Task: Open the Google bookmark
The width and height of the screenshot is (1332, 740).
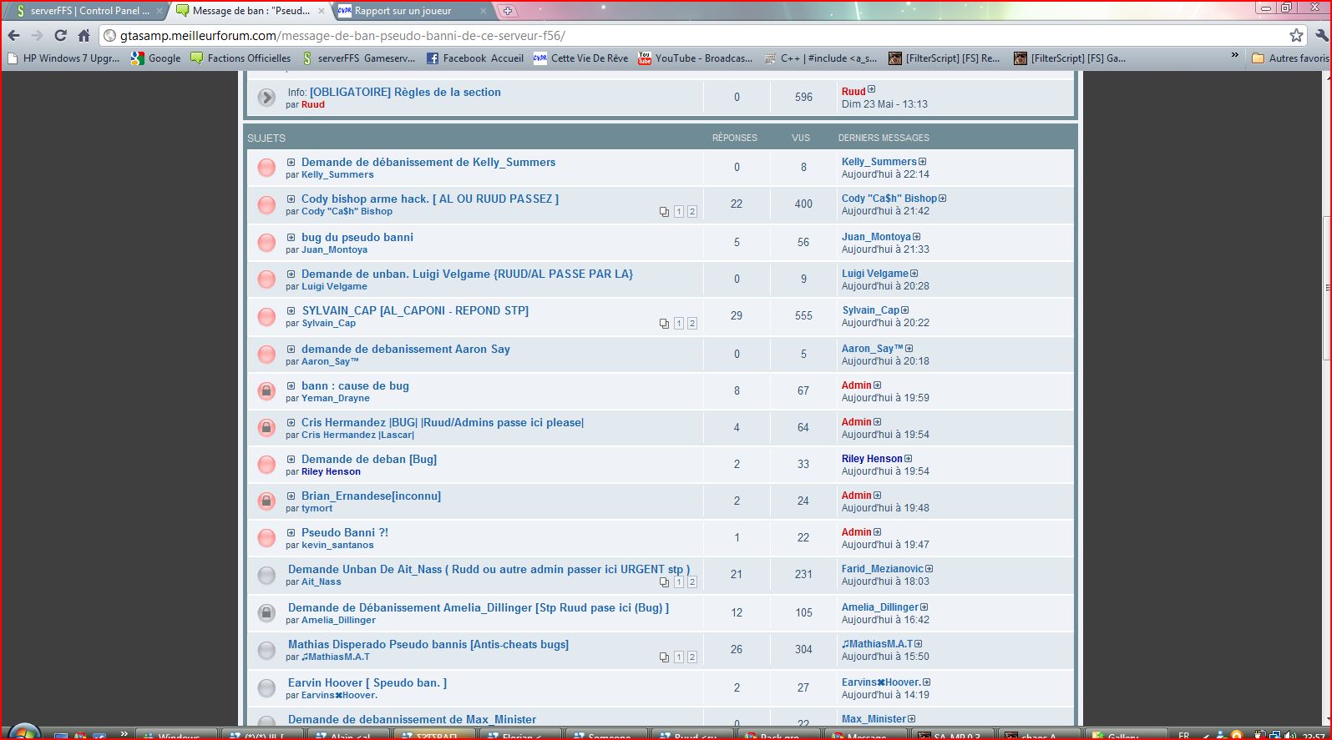Action: 156,58
